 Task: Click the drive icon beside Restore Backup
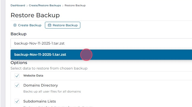(x=50, y=25)
